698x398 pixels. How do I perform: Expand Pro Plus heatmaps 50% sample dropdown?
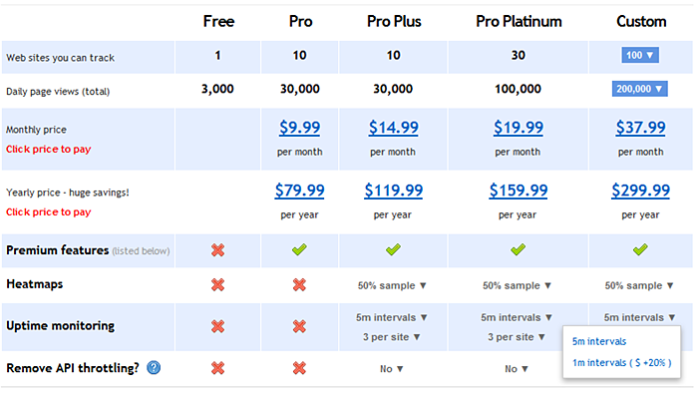[x=392, y=286]
